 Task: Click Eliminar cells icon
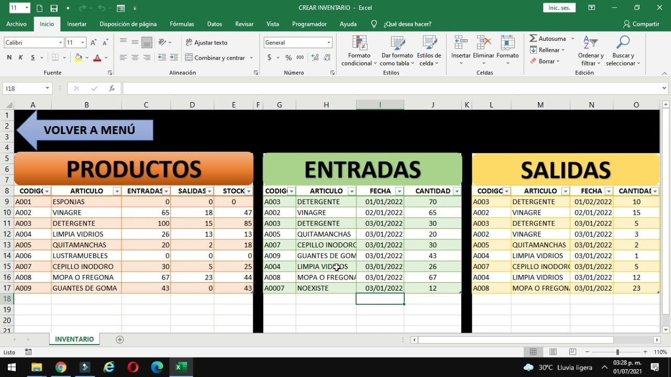coord(483,51)
